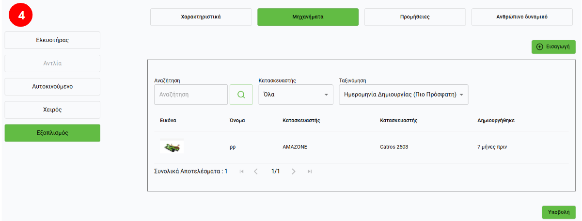The image size is (582, 221).
Task: Click the Εξοπλισμός sidebar button
Action: (52, 133)
